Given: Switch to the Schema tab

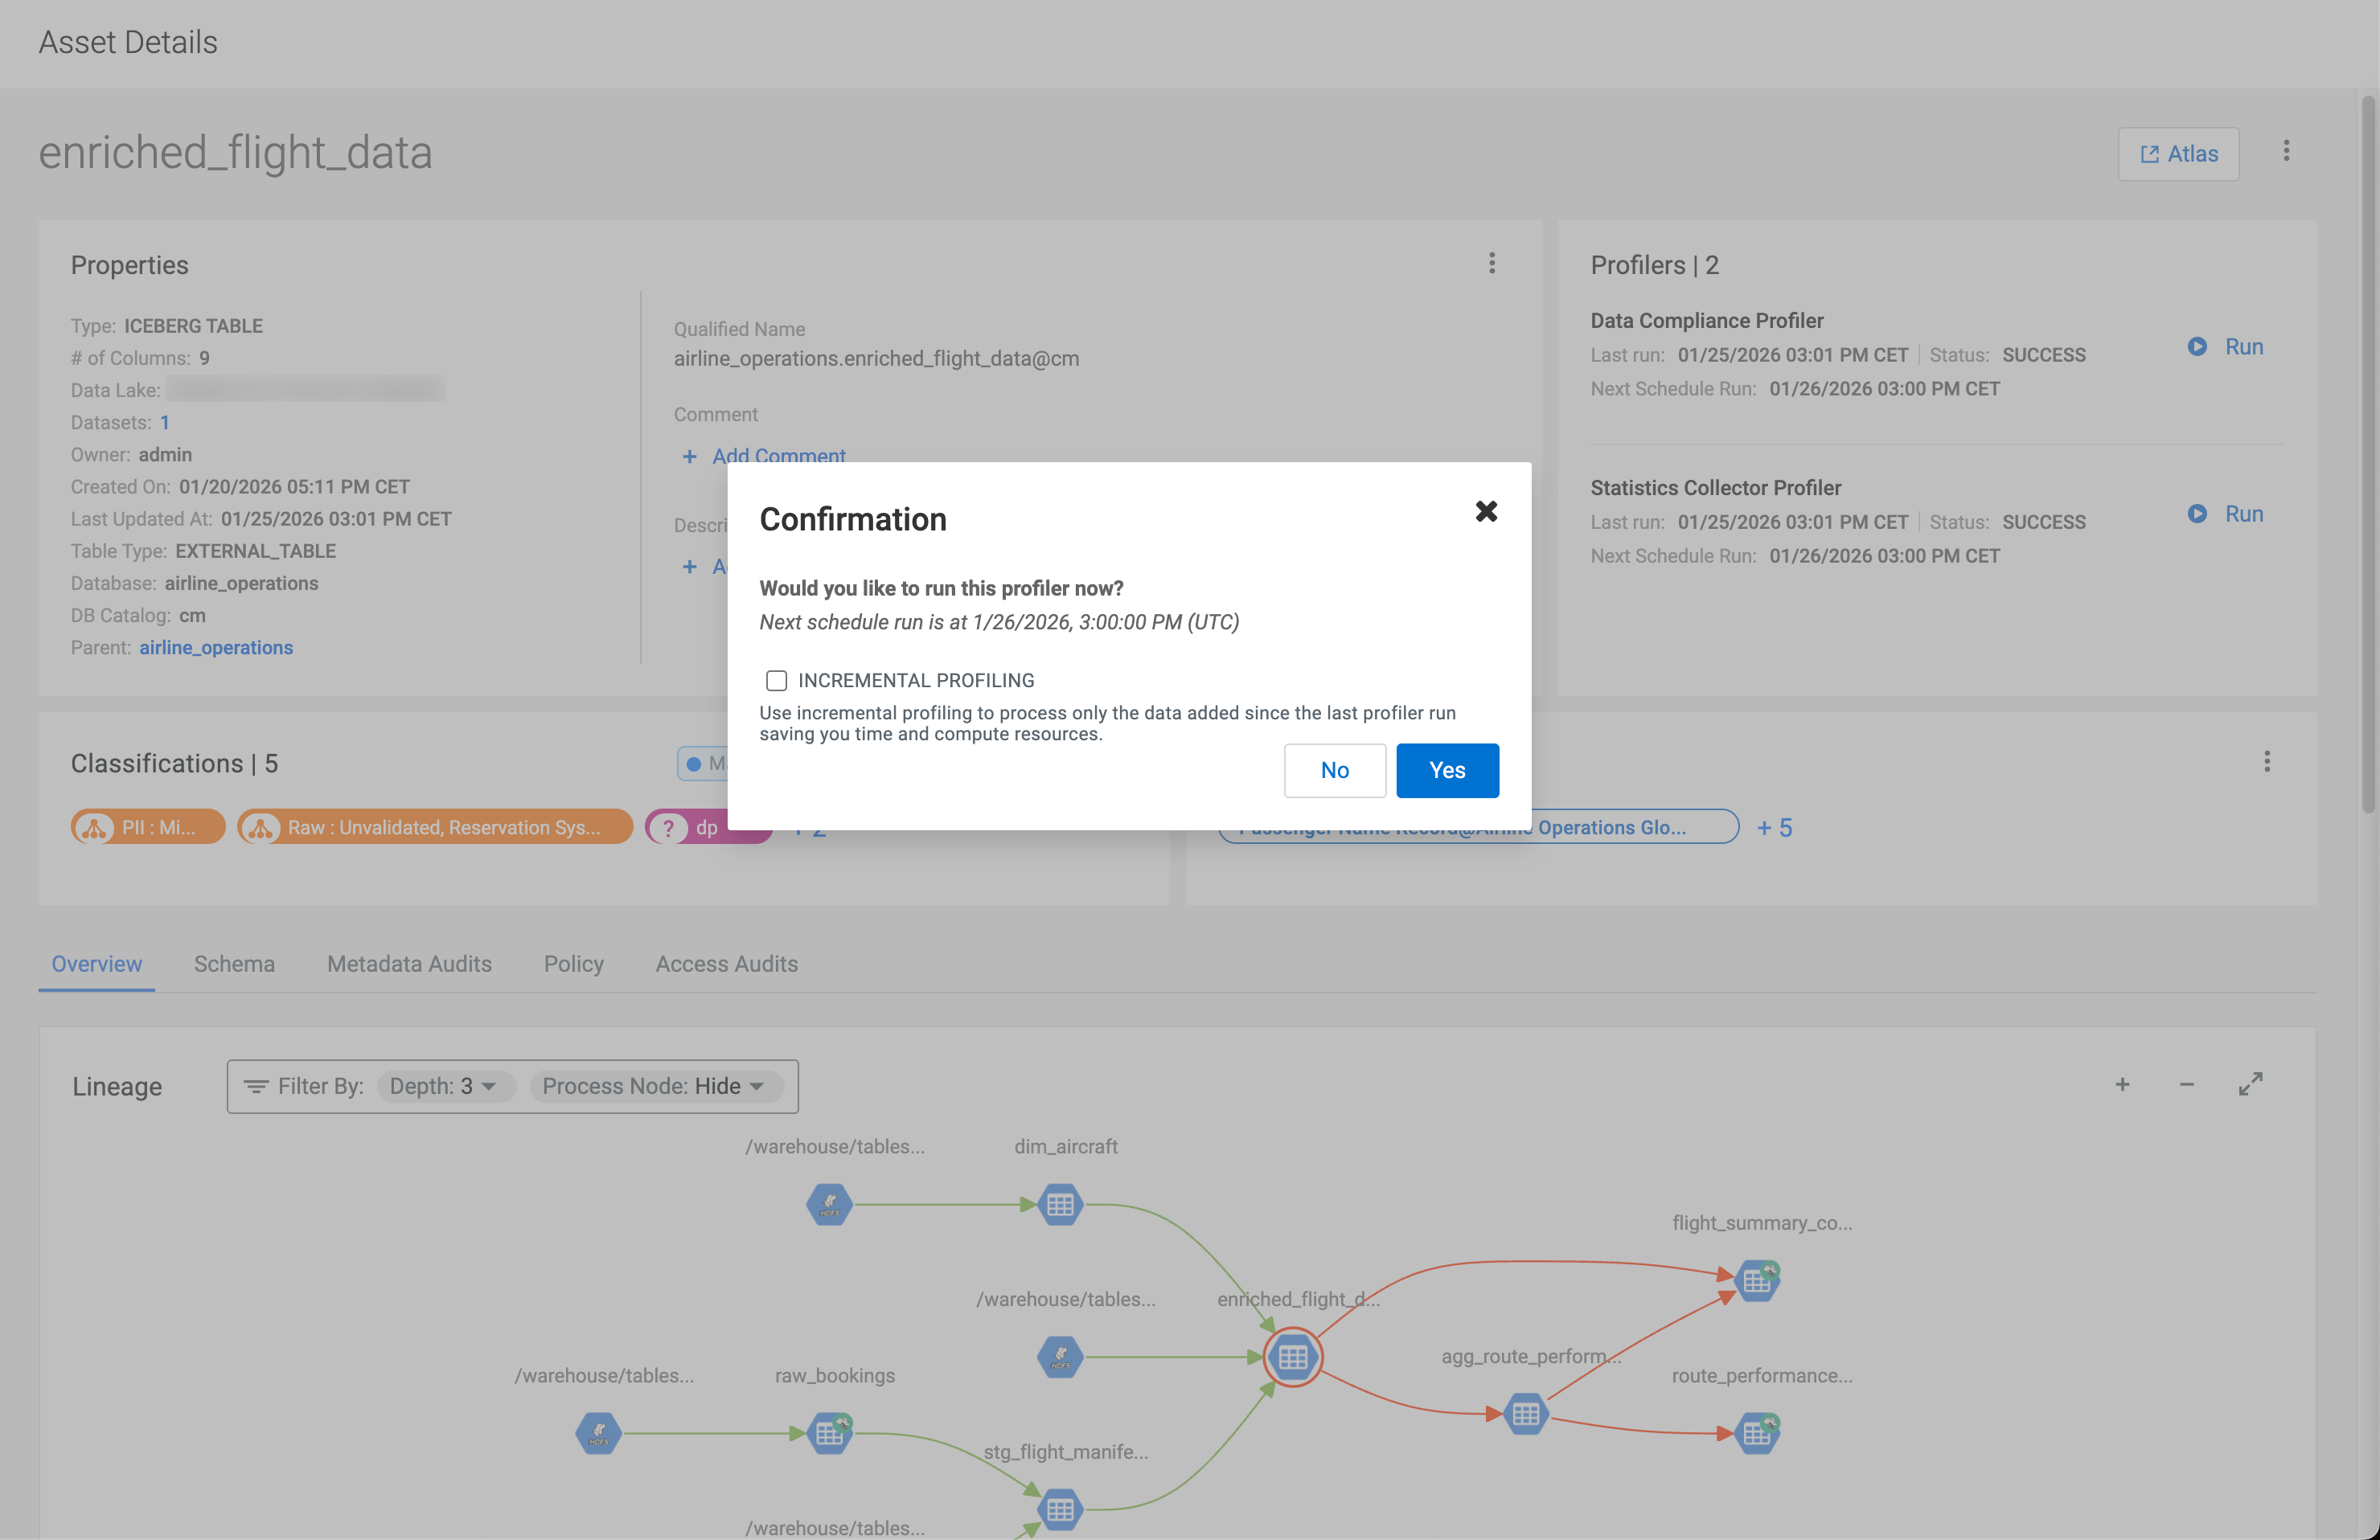Looking at the screenshot, I should (x=234, y=964).
